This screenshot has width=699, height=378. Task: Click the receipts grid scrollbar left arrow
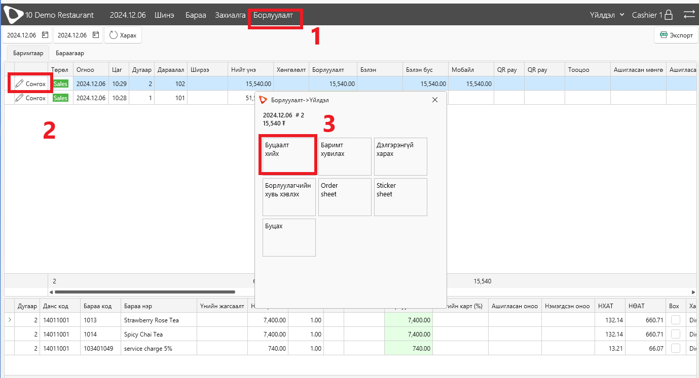tap(51, 292)
